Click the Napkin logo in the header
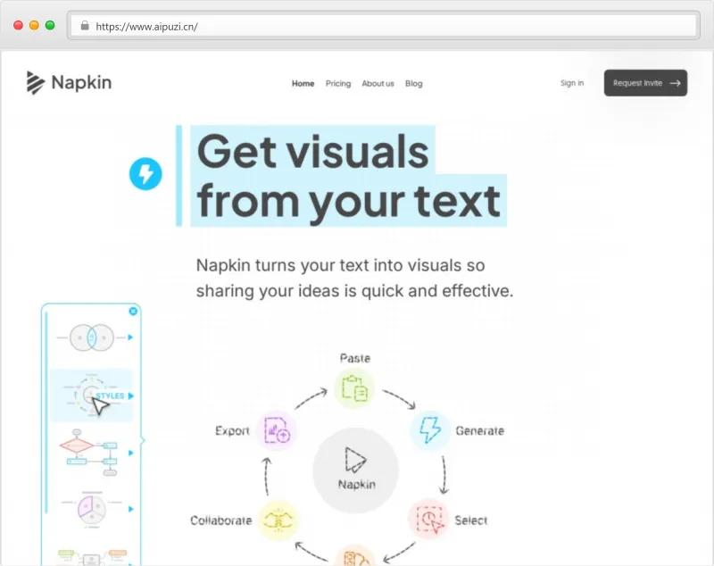This screenshot has width=714, height=566. tap(69, 83)
